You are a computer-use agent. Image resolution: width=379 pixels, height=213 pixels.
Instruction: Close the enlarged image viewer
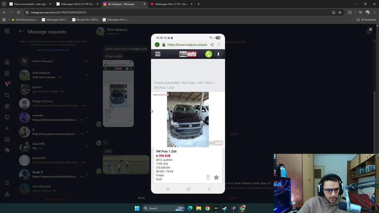pyautogui.click(x=370, y=29)
